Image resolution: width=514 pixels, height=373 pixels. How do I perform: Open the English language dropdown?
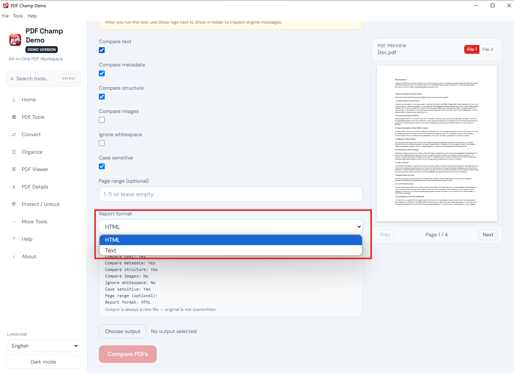pyautogui.click(x=44, y=346)
